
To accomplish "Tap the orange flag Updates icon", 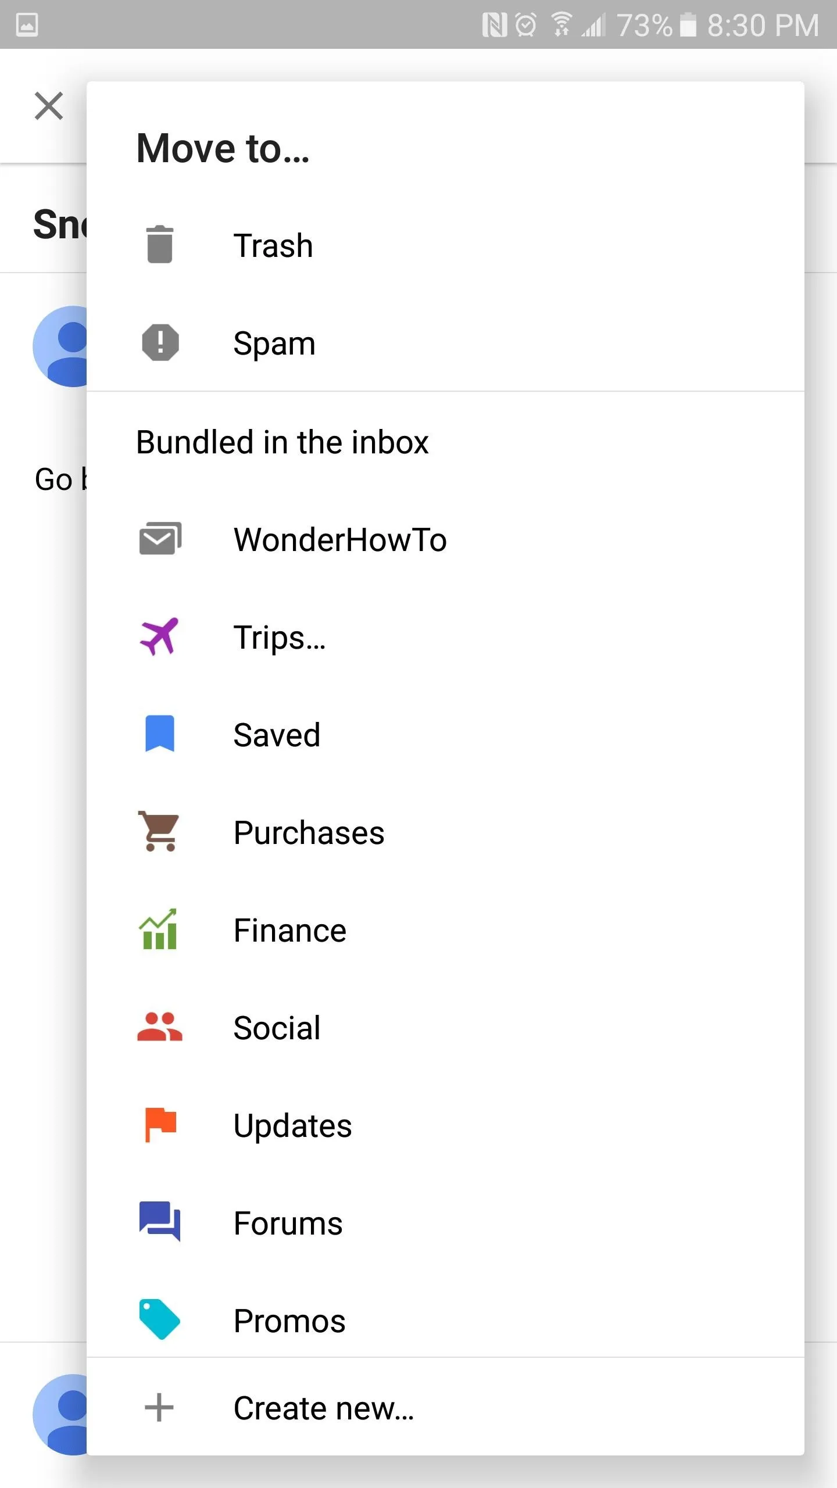I will (x=160, y=1125).
